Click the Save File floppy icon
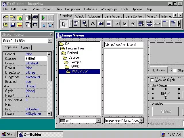The width and height of the screenshot is (184, 138). pos(13,25)
